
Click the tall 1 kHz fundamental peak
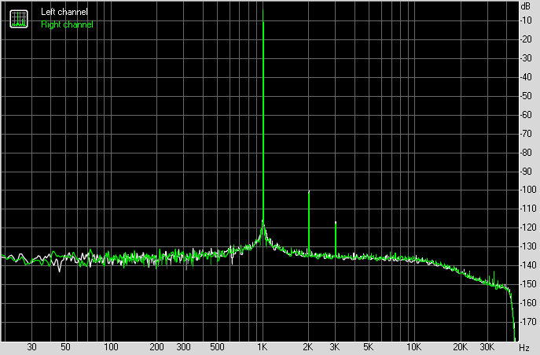[263, 117]
